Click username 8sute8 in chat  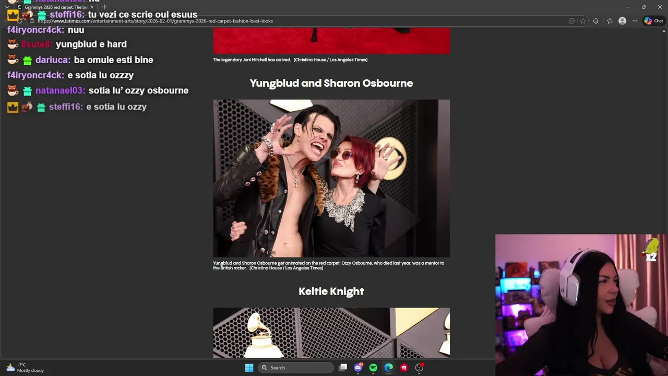37,44
